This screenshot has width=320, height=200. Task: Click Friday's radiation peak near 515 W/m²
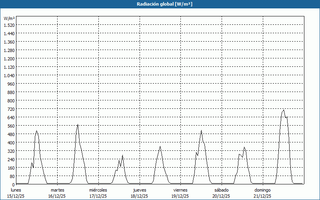tap(201, 130)
